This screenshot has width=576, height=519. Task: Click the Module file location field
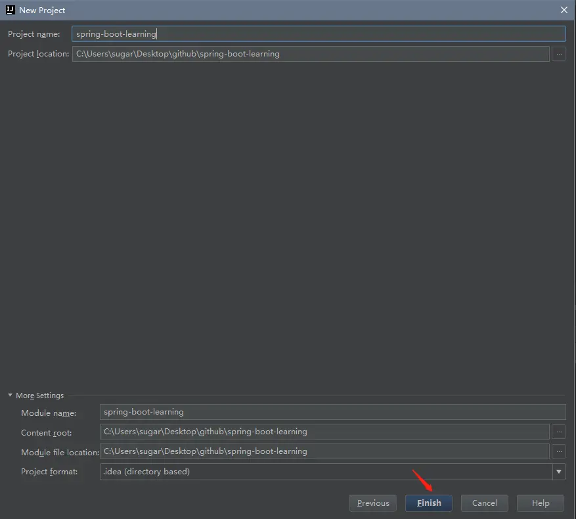(324, 451)
